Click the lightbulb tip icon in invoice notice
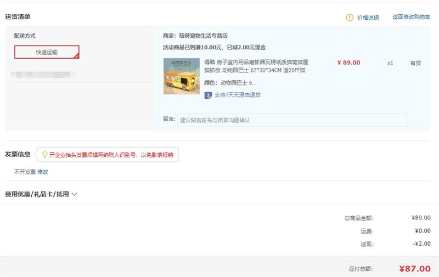Image resolution: width=439 pixels, height=277 pixels. point(44,155)
